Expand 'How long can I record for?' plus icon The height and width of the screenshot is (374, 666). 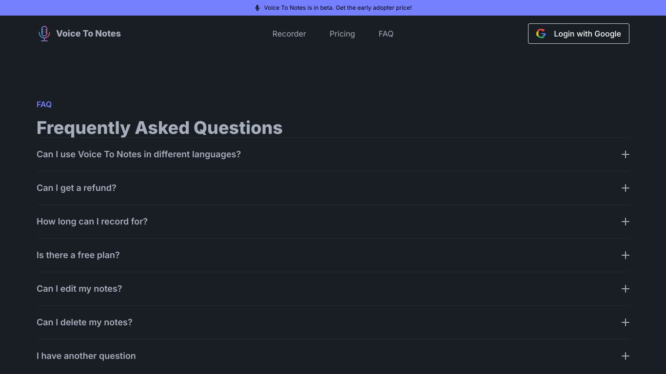click(x=626, y=222)
